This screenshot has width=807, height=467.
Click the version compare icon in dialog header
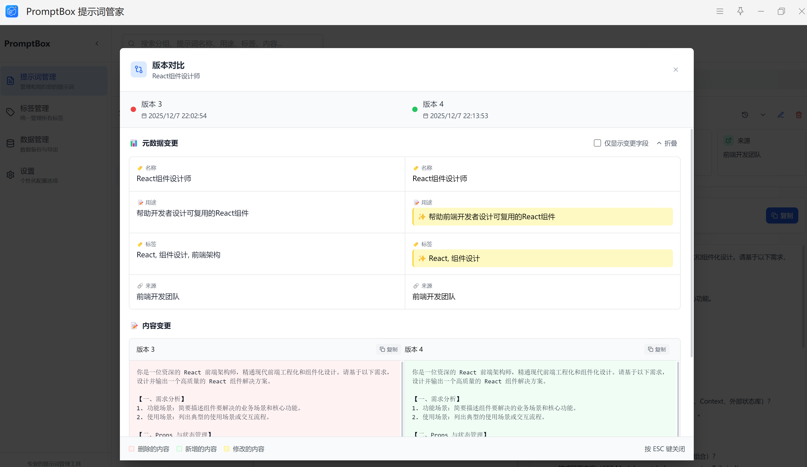point(139,69)
